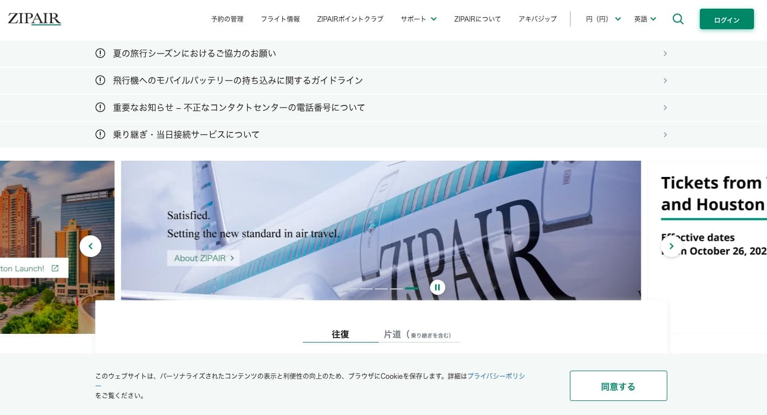This screenshot has height=415, width=767.
Task: Click chevron on 重要なお知らせ notice row
Action: [665, 108]
